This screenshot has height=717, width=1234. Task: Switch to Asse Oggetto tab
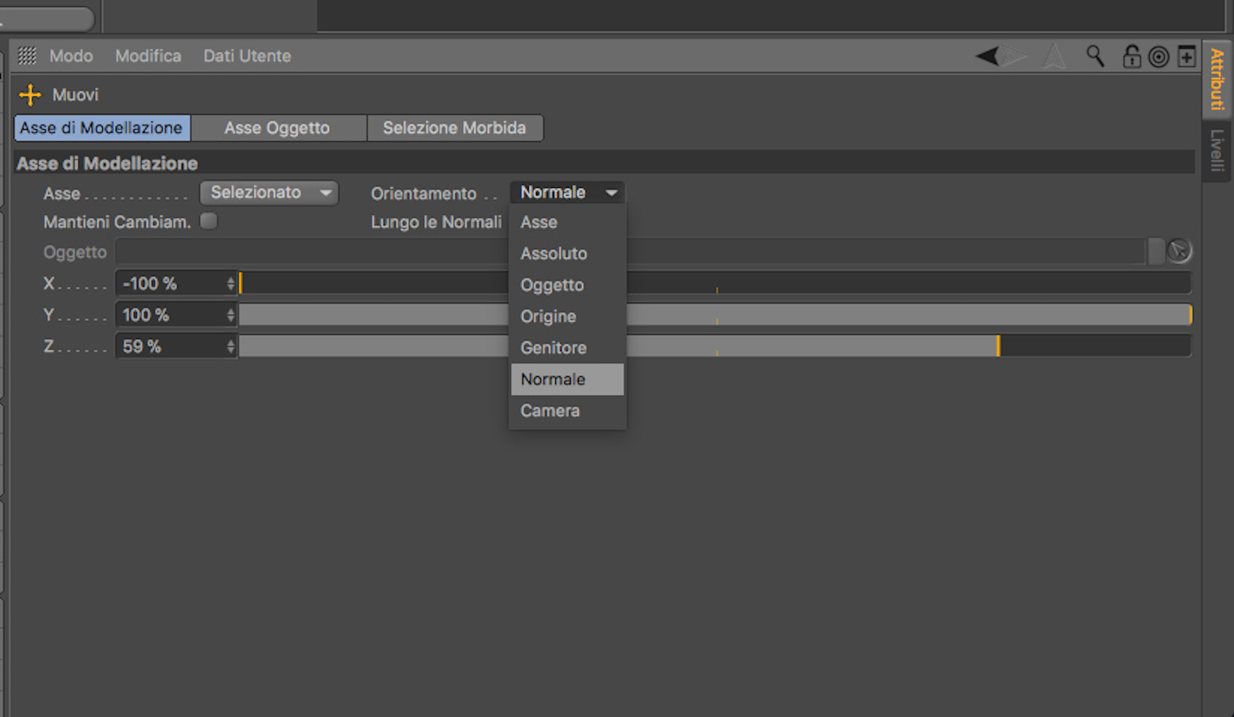click(x=277, y=128)
